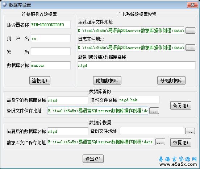Click the 分离数据库 detach database button
Screen dimensions: 200x169
click(x=171, y=81)
